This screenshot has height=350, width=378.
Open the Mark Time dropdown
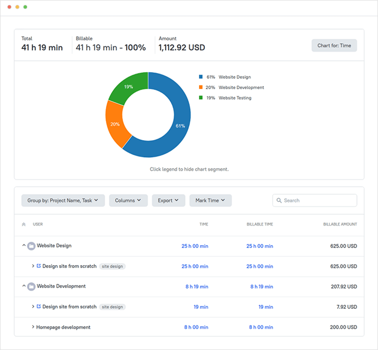pyautogui.click(x=210, y=200)
